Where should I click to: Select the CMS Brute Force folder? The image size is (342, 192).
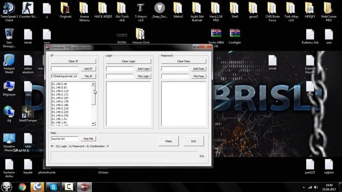pyautogui.click(x=272, y=11)
